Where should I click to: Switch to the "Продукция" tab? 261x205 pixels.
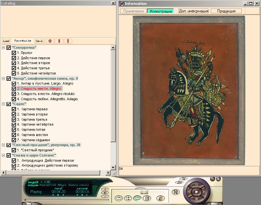226,11
